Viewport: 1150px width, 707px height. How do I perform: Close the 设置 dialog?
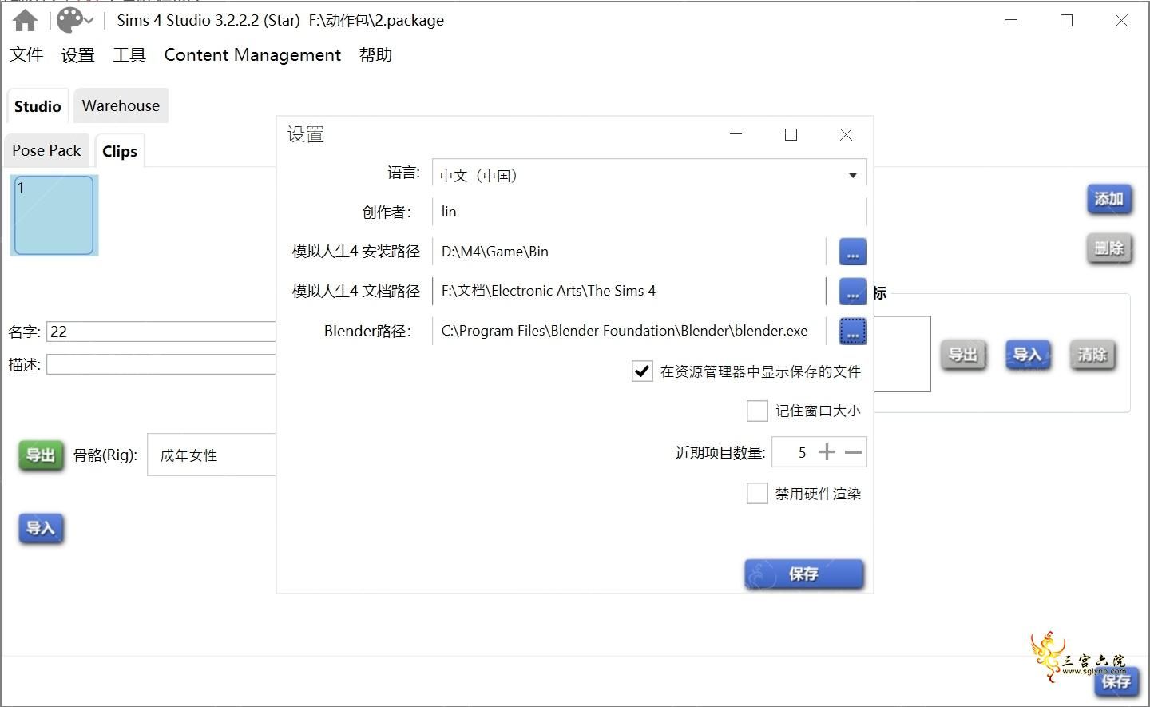[846, 135]
